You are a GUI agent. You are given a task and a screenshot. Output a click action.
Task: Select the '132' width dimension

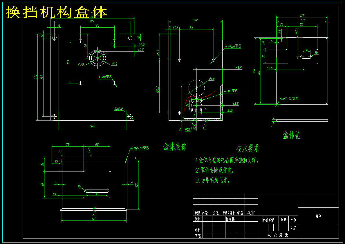coord(195,20)
